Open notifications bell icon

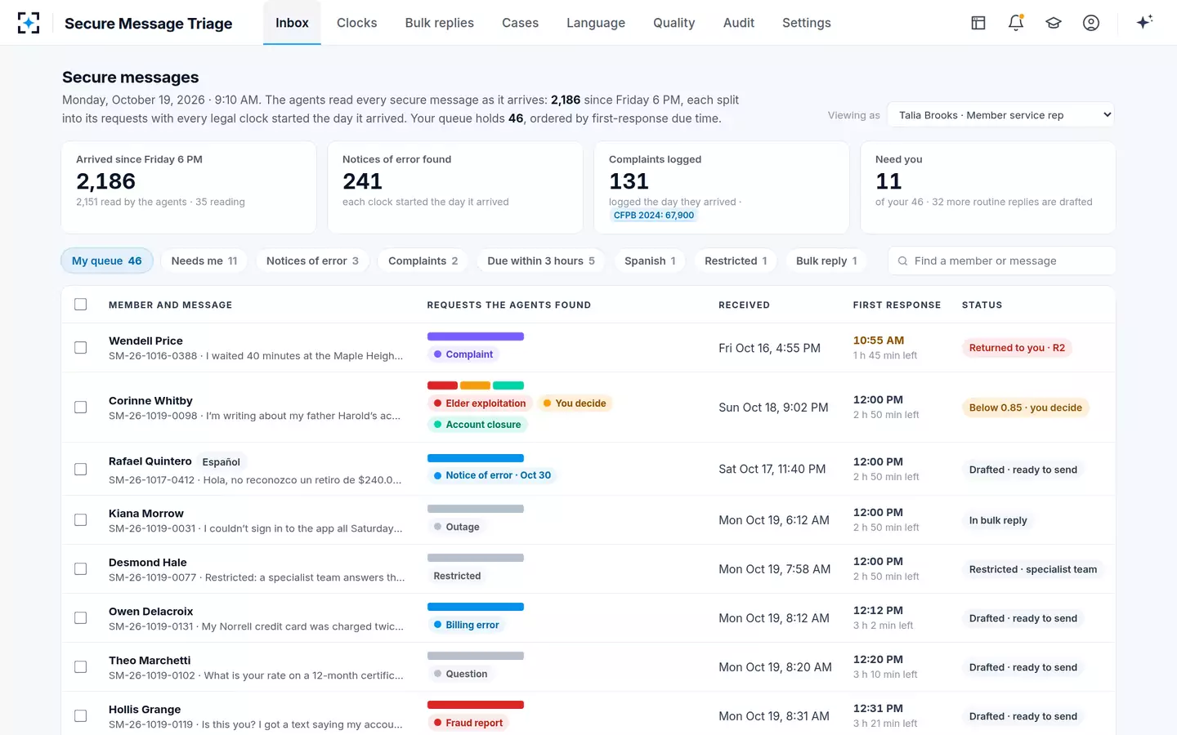(1016, 23)
